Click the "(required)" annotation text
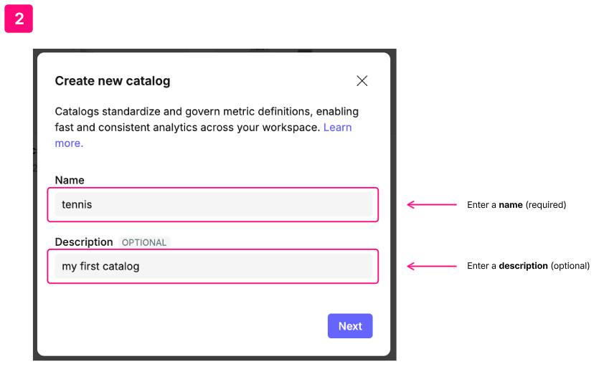The image size is (604, 377). pyautogui.click(x=546, y=205)
